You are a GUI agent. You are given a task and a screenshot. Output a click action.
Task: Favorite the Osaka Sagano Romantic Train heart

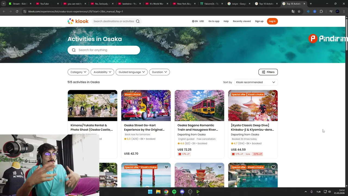click(220, 94)
